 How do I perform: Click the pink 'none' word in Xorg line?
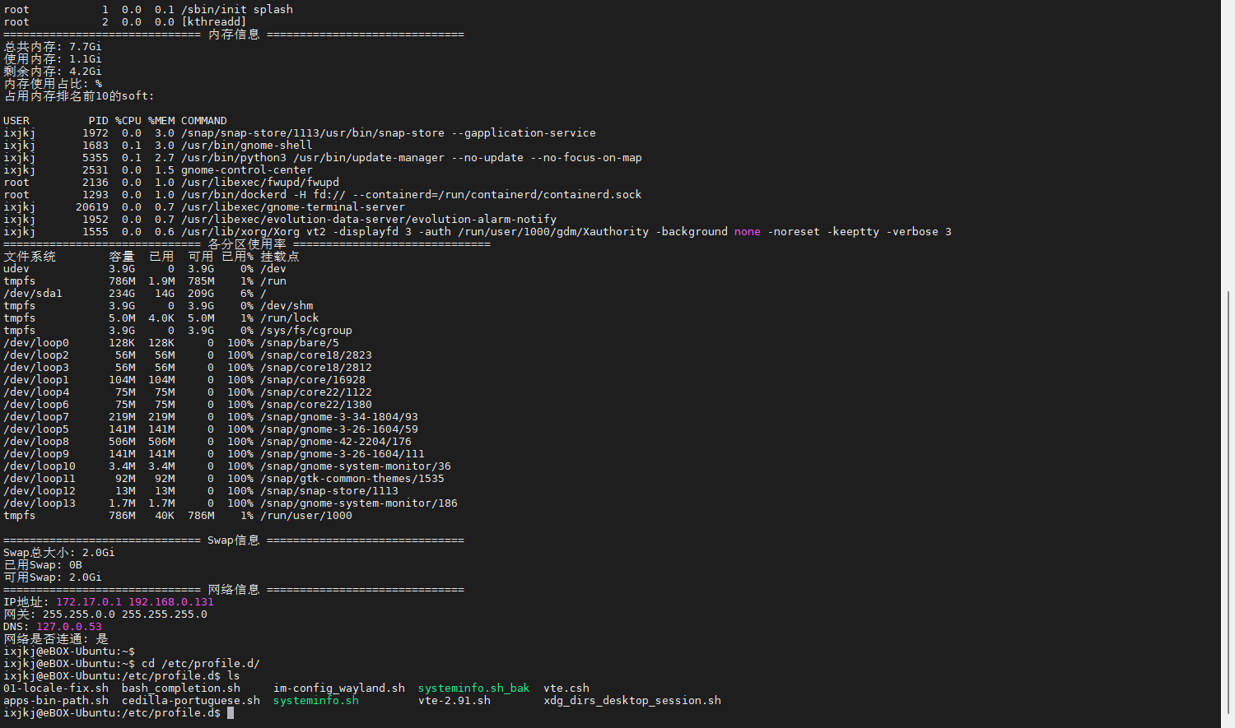[x=747, y=232]
